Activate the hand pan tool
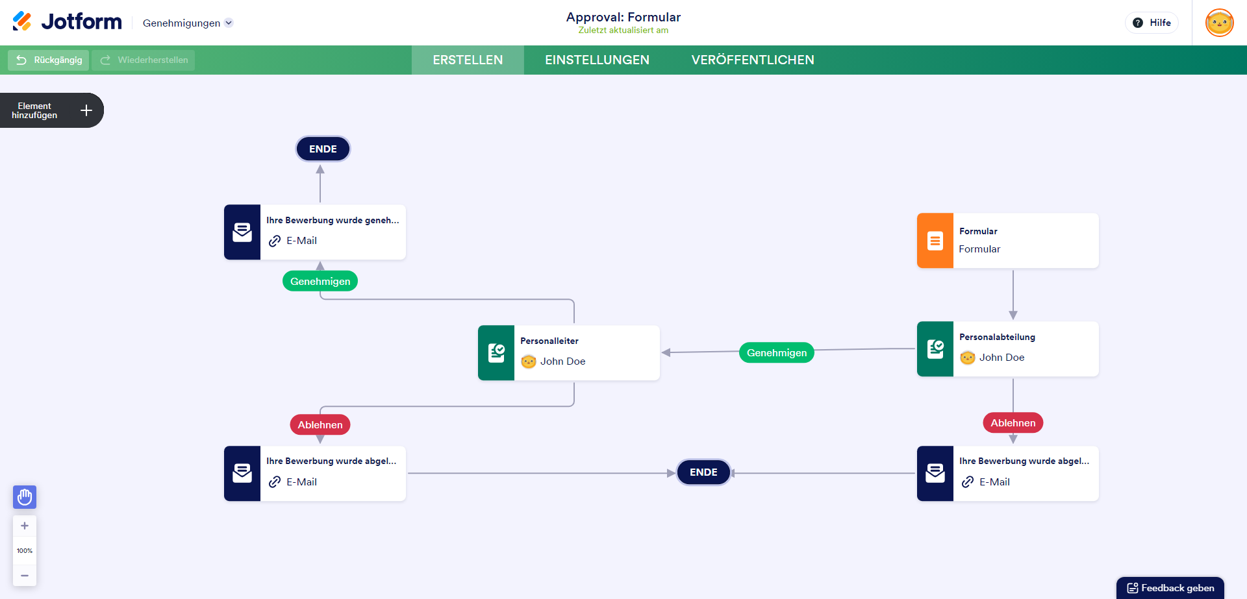Image resolution: width=1247 pixels, height=599 pixels. click(x=25, y=497)
